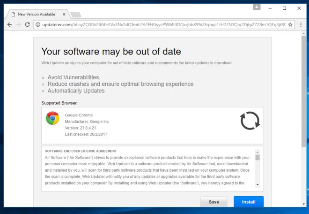Viewport: 309px width, 214px height.
Task: Click the blue Install button
Action: coord(249,202)
